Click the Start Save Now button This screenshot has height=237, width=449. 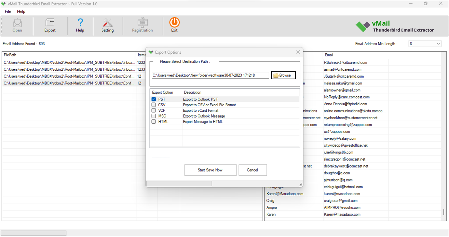coord(210,170)
